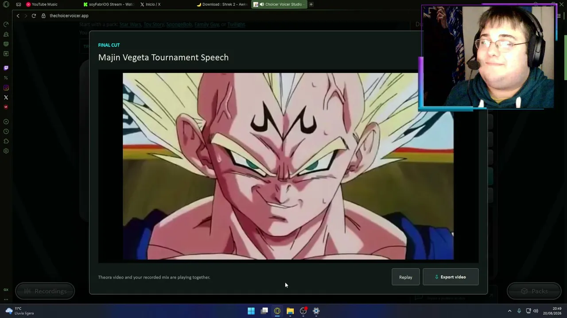Select the Choicer Voicer Studio tab
The width and height of the screenshot is (567, 318).
click(279, 4)
